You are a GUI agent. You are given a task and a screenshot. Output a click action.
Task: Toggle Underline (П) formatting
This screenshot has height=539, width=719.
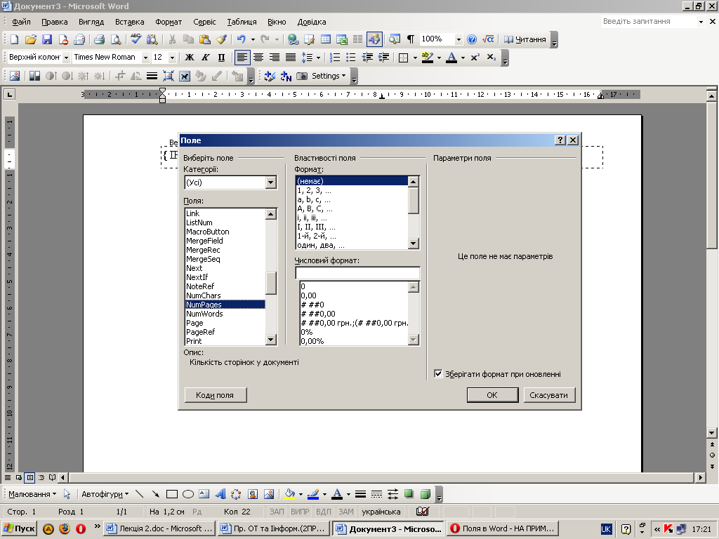coord(221,58)
